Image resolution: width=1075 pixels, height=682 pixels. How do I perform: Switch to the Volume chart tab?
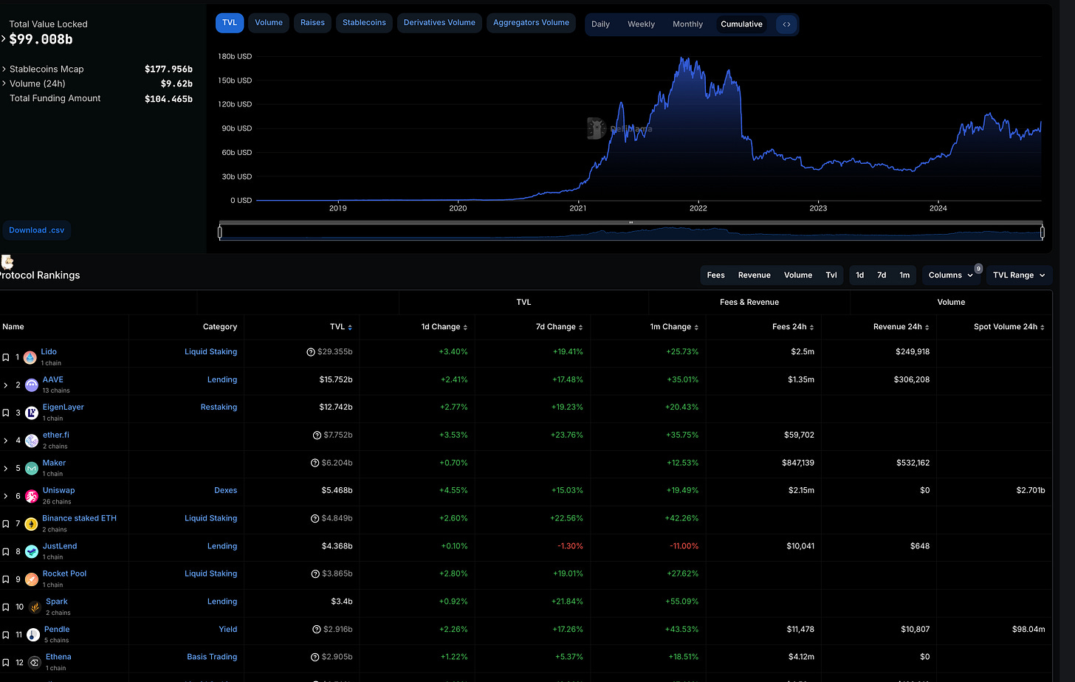pos(269,23)
